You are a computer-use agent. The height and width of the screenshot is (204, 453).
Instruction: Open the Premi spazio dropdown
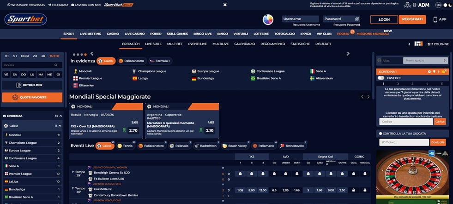[425, 61]
